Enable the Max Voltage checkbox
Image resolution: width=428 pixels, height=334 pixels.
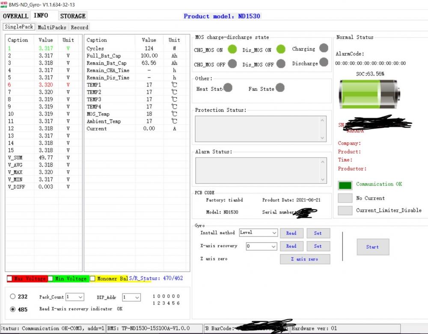[x=9, y=278]
